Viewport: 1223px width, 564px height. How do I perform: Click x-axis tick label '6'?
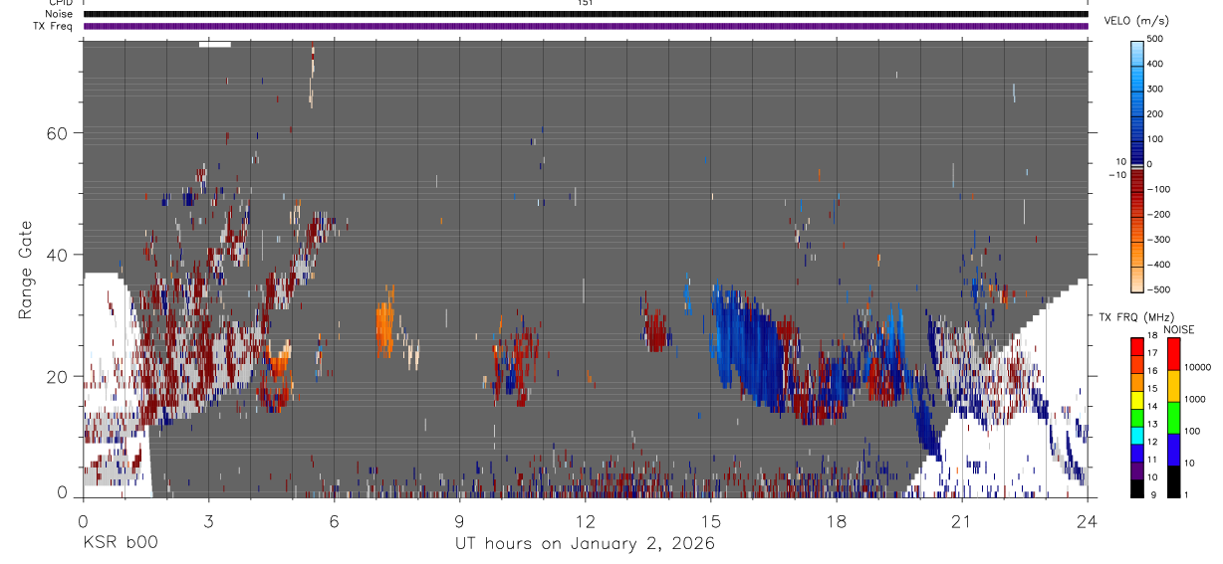coord(334,520)
